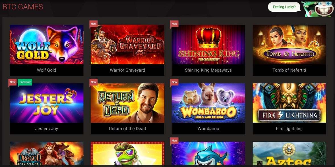The image size is (335, 167).
Task: Click the New badge on Return of the Dead
Action: tap(94, 82)
